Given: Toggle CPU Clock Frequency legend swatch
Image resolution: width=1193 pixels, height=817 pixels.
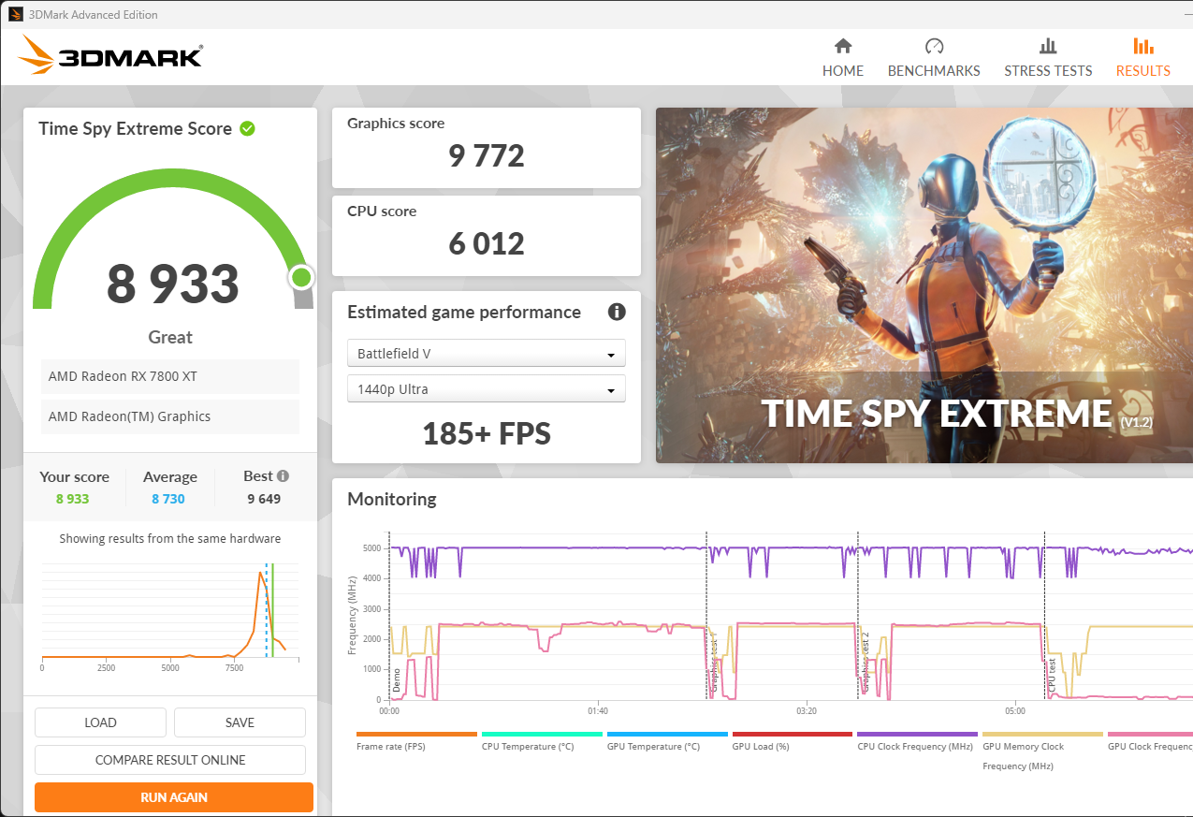Looking at the screenshot, I should pos(918,735).
